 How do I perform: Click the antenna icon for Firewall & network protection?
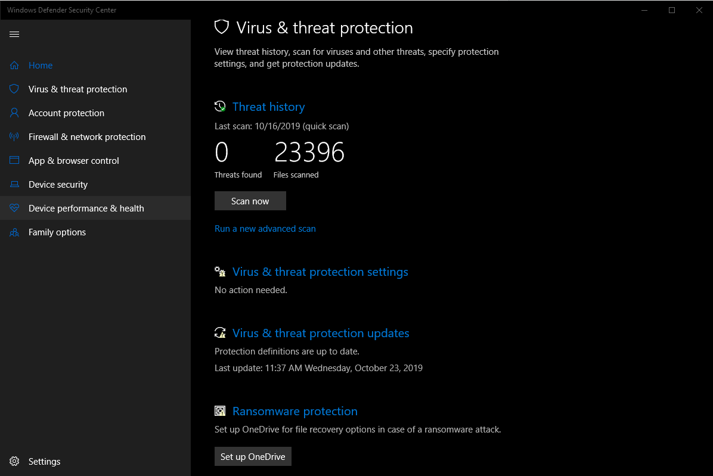click(14, 136)
